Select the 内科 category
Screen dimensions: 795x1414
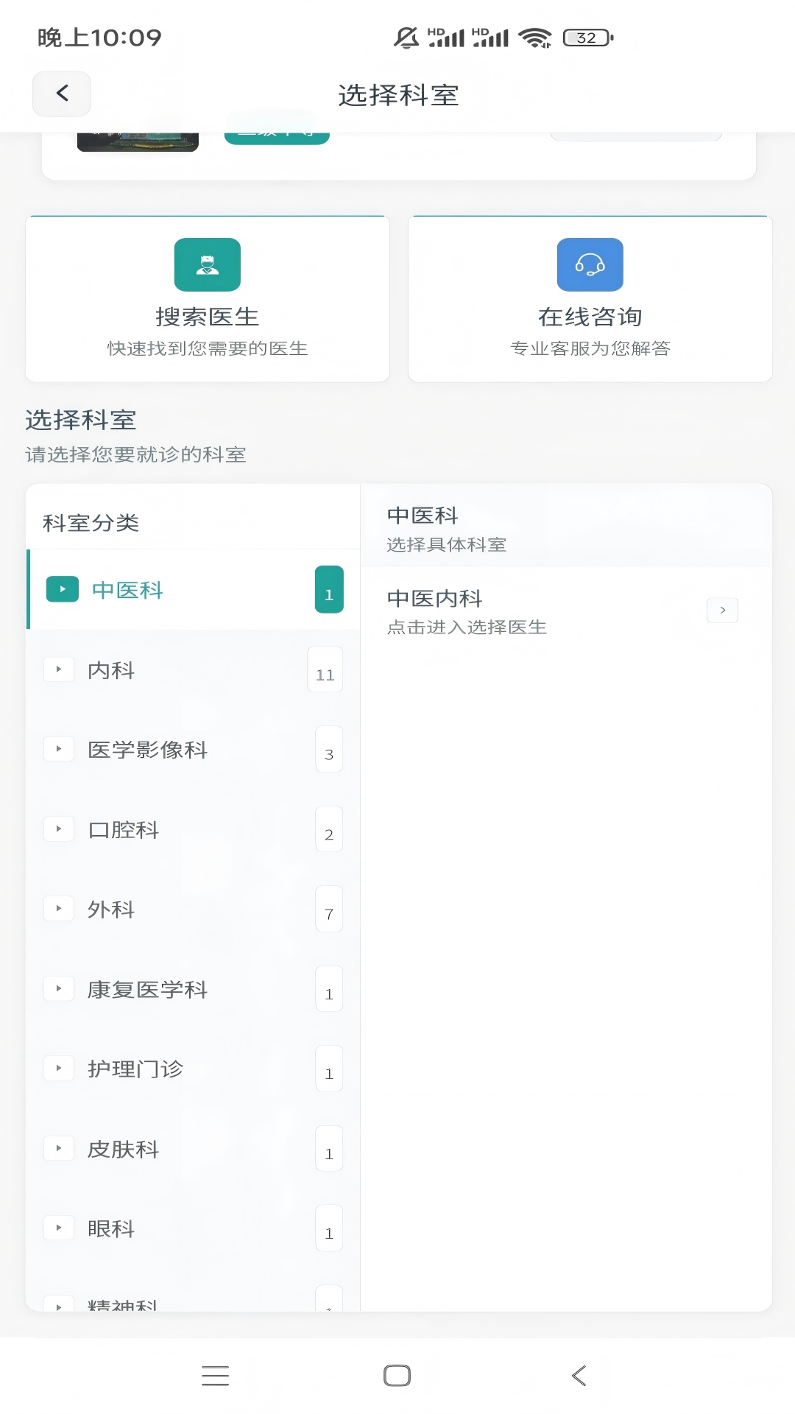193,669
